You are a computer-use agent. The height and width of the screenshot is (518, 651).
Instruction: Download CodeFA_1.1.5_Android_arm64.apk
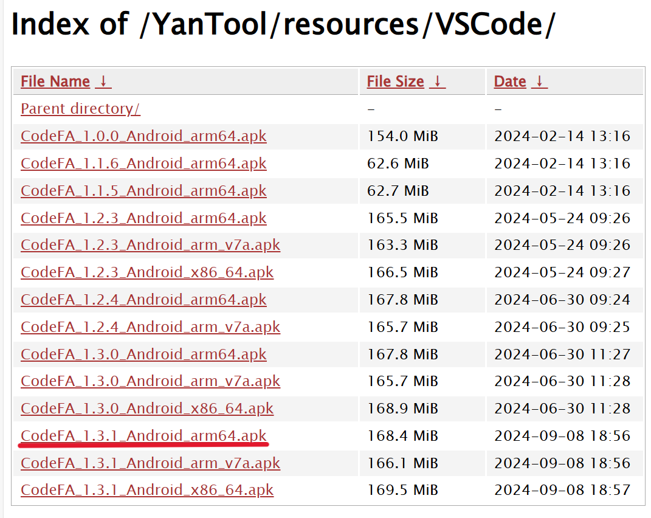tap(143, 191)
